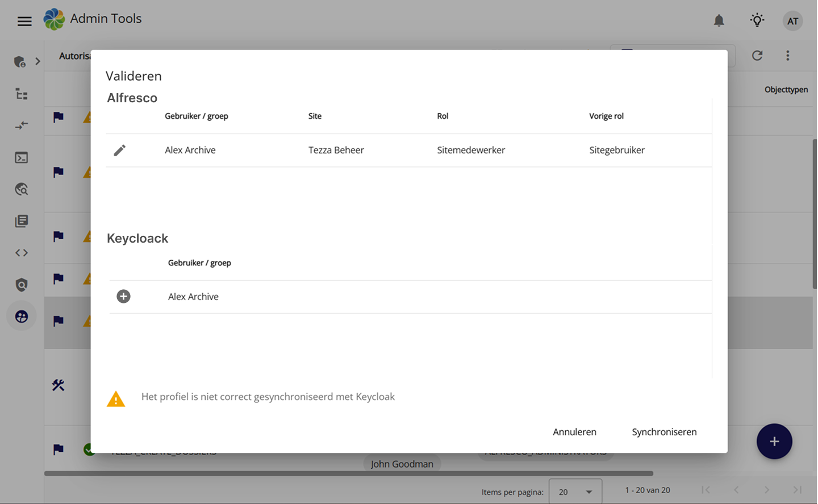Viewport: 818px width, 504px height.
Task: Click the refresh icon
Action: pyautogui.click(x=757, y=56)
